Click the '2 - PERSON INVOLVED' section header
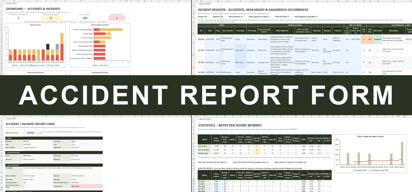This screenshot has height=192, width=412. point(54,152)
